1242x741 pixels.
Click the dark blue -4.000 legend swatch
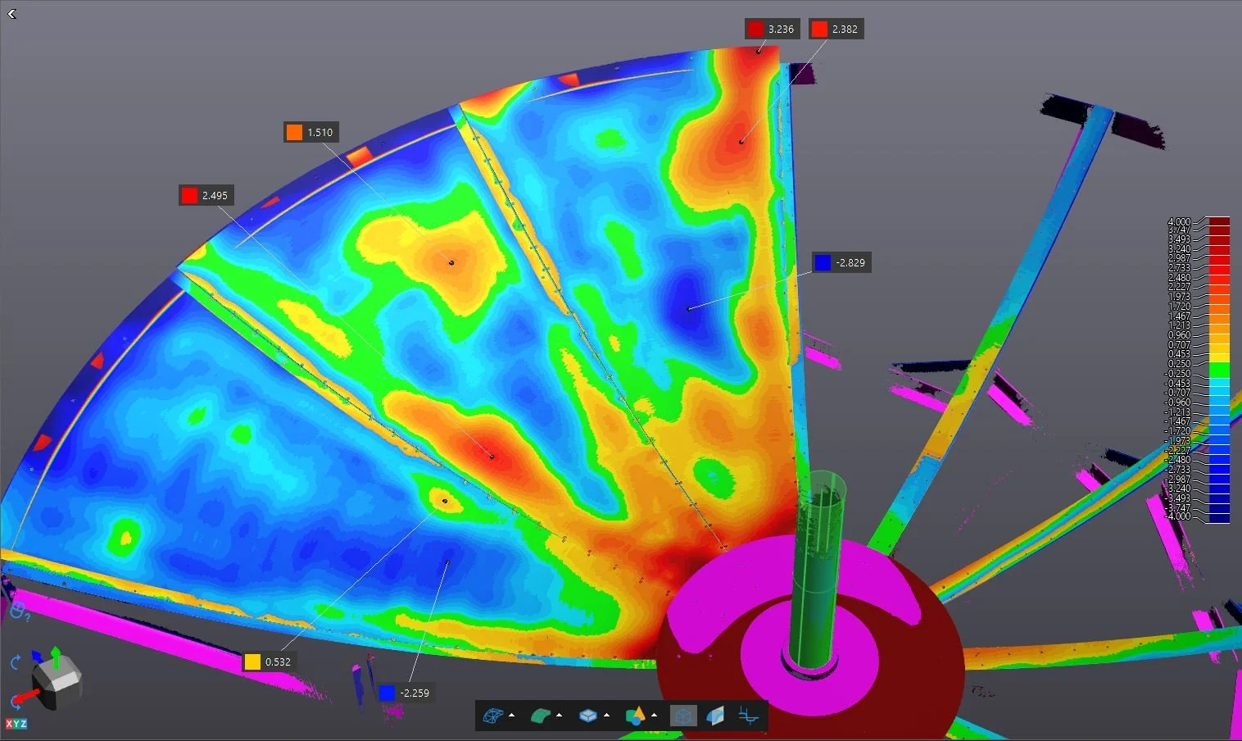1219,517
